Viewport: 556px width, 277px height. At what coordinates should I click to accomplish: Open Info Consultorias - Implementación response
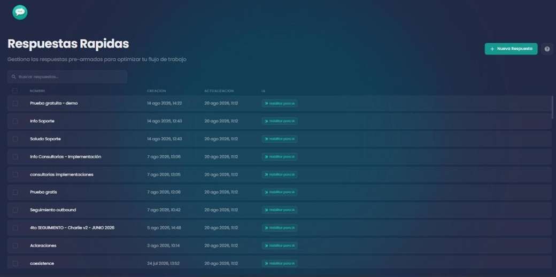[x=66, y=156]
